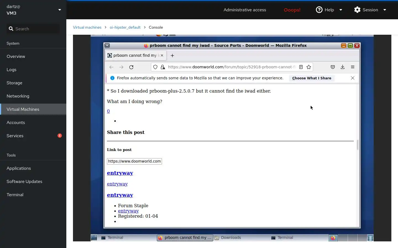This screenshot has width=398, height=248.
Task: Click the 'Forum Staple' text
Action: (133, 206)
